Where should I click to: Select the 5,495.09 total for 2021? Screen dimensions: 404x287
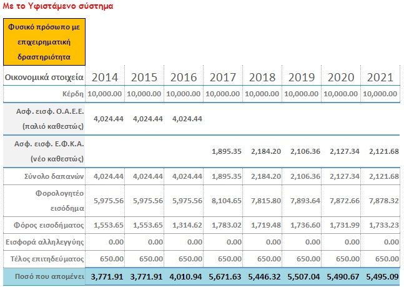coord(382,276)
